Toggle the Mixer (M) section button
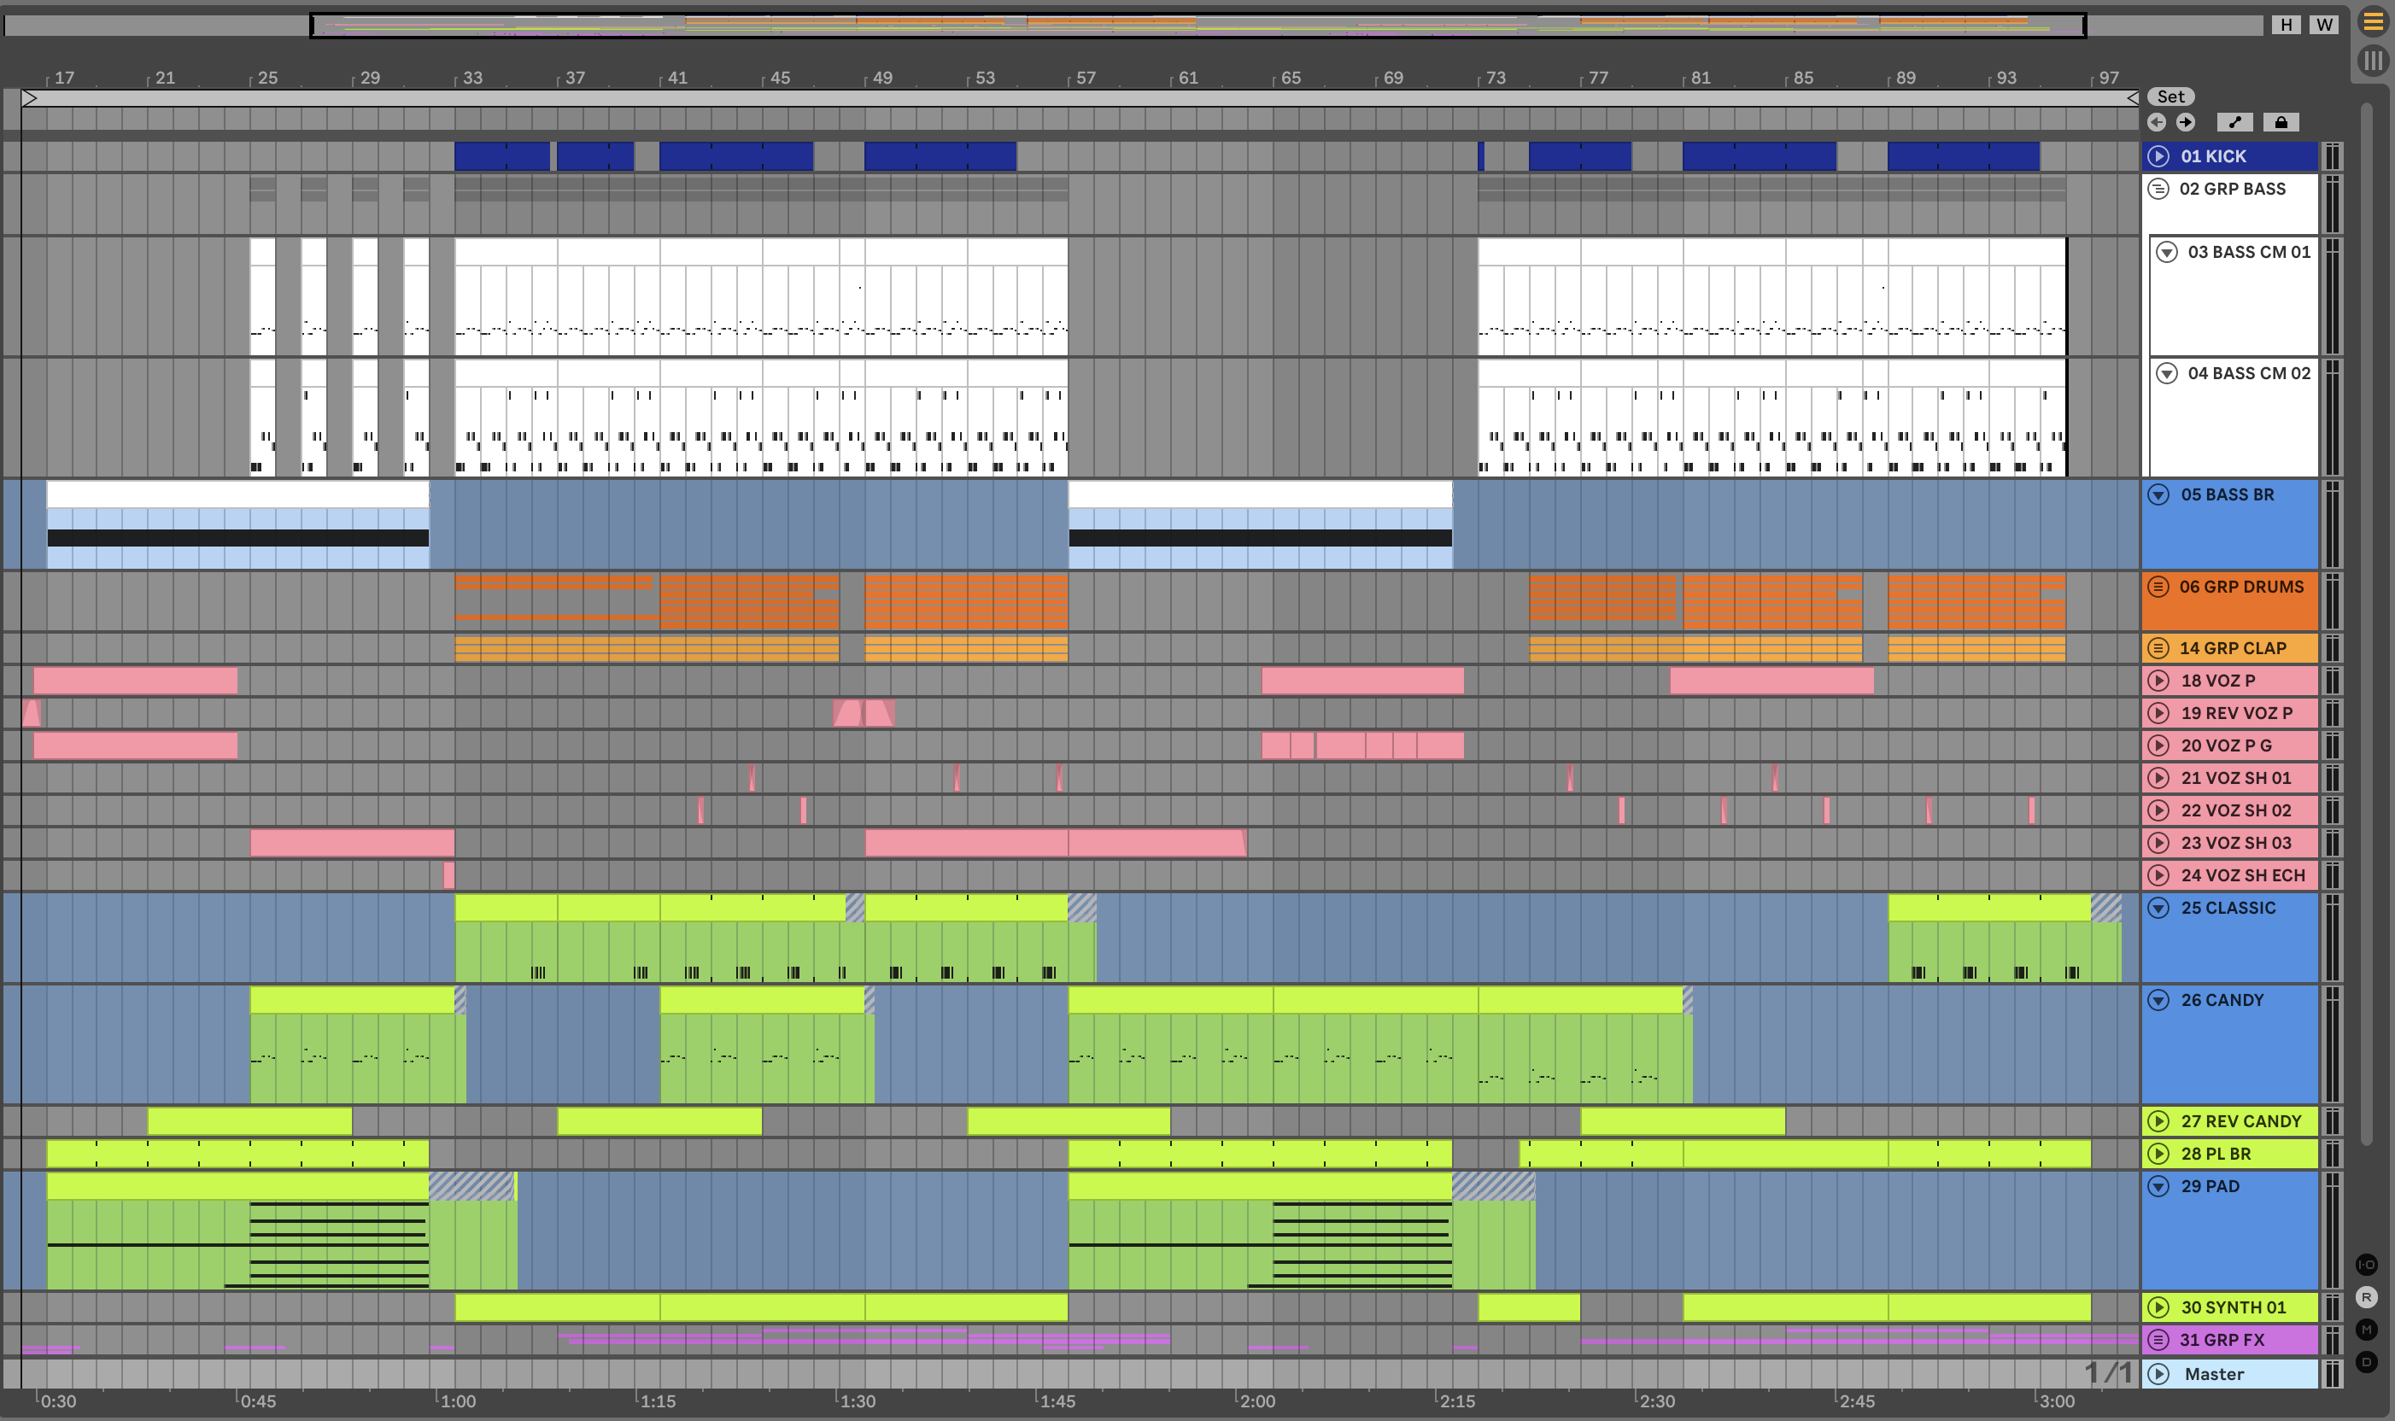Screen dimensions: 2395x1421 [x=2366, y=1329]
